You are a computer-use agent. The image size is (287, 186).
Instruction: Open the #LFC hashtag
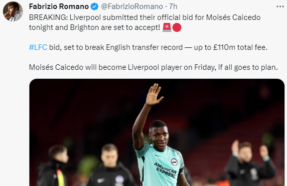(38, 47)
